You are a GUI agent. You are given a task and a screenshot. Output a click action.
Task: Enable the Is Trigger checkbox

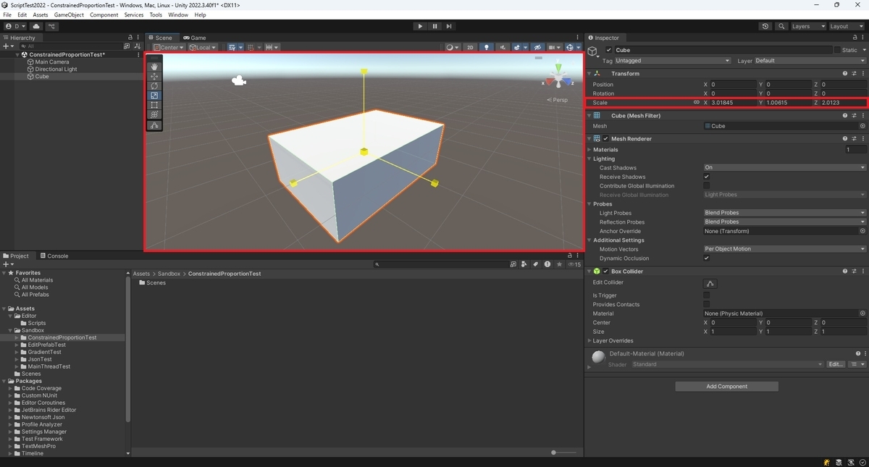[x=707, y=295]
